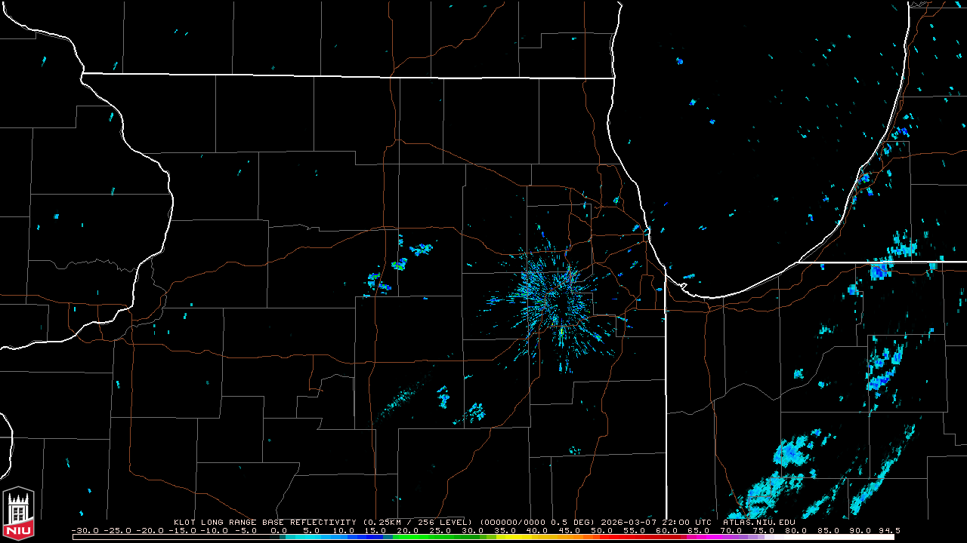
Task: Select the "20.0" scale label
Action: click(x=408, y=531)
